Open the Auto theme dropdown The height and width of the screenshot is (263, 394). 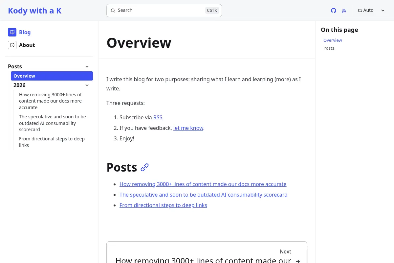coord(371,11)
